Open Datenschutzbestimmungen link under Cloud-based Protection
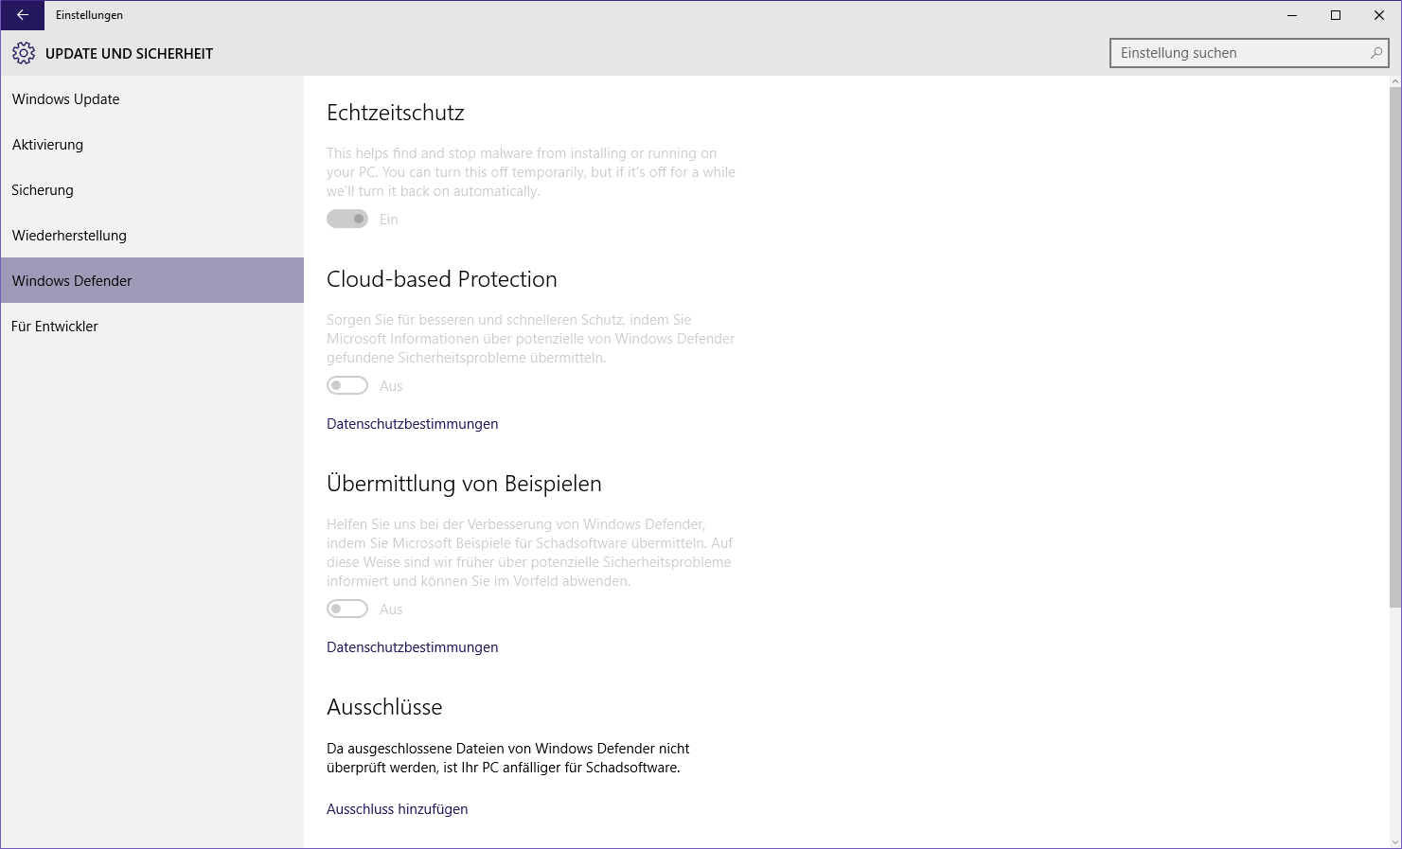This screenshot has width=1402, height=849. point(413,424)
